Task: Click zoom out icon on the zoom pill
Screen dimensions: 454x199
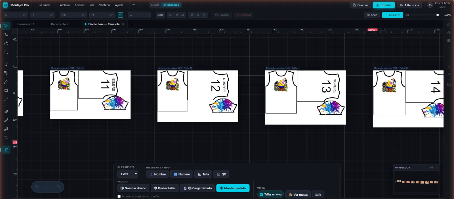Action: [x=58, y=187]
